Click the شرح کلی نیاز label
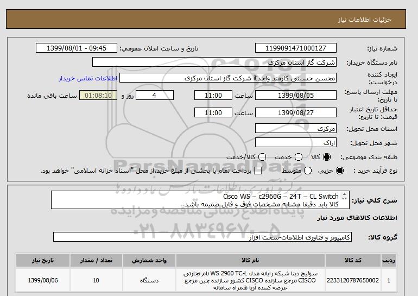Screen dimensions: 418x296 [x=375, y=200]
